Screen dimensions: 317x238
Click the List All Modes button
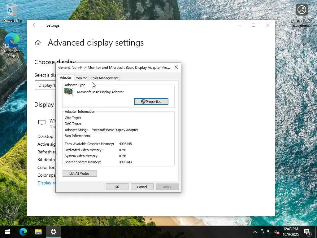tap(80, 174)
